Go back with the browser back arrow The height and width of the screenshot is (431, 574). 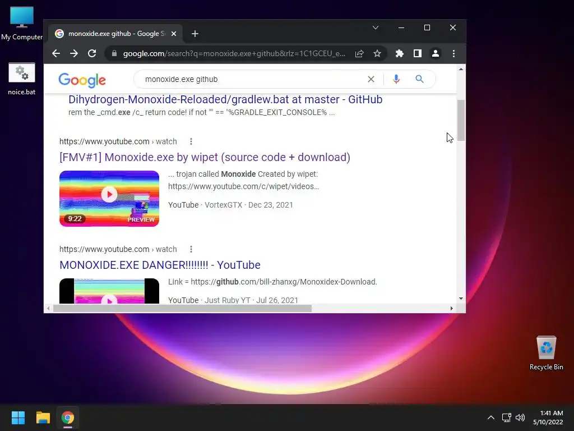pos(56,53)
